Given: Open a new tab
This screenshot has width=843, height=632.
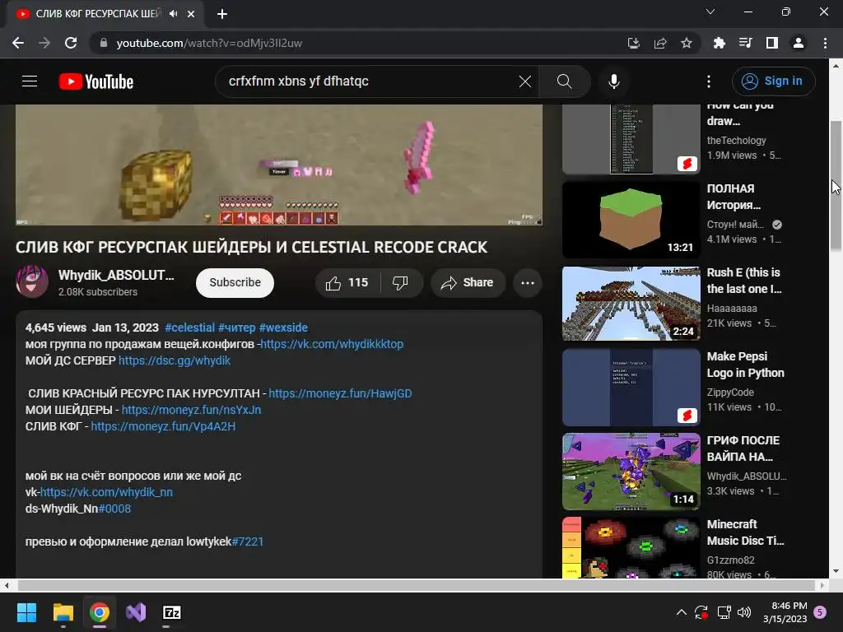Looking at the screenshot, I should (222, 14).
